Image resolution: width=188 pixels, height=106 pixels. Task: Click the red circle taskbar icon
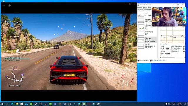89,104
